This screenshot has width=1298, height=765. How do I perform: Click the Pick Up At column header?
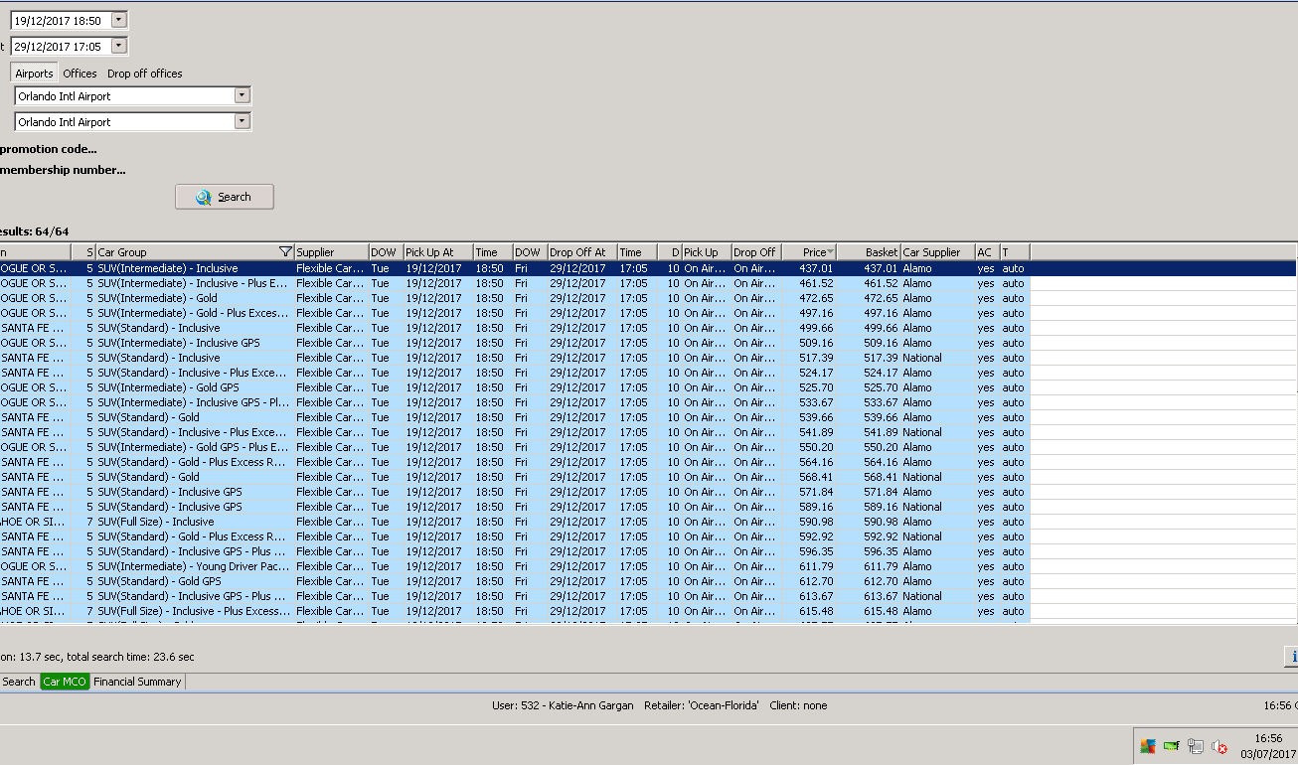pos(437,252)
